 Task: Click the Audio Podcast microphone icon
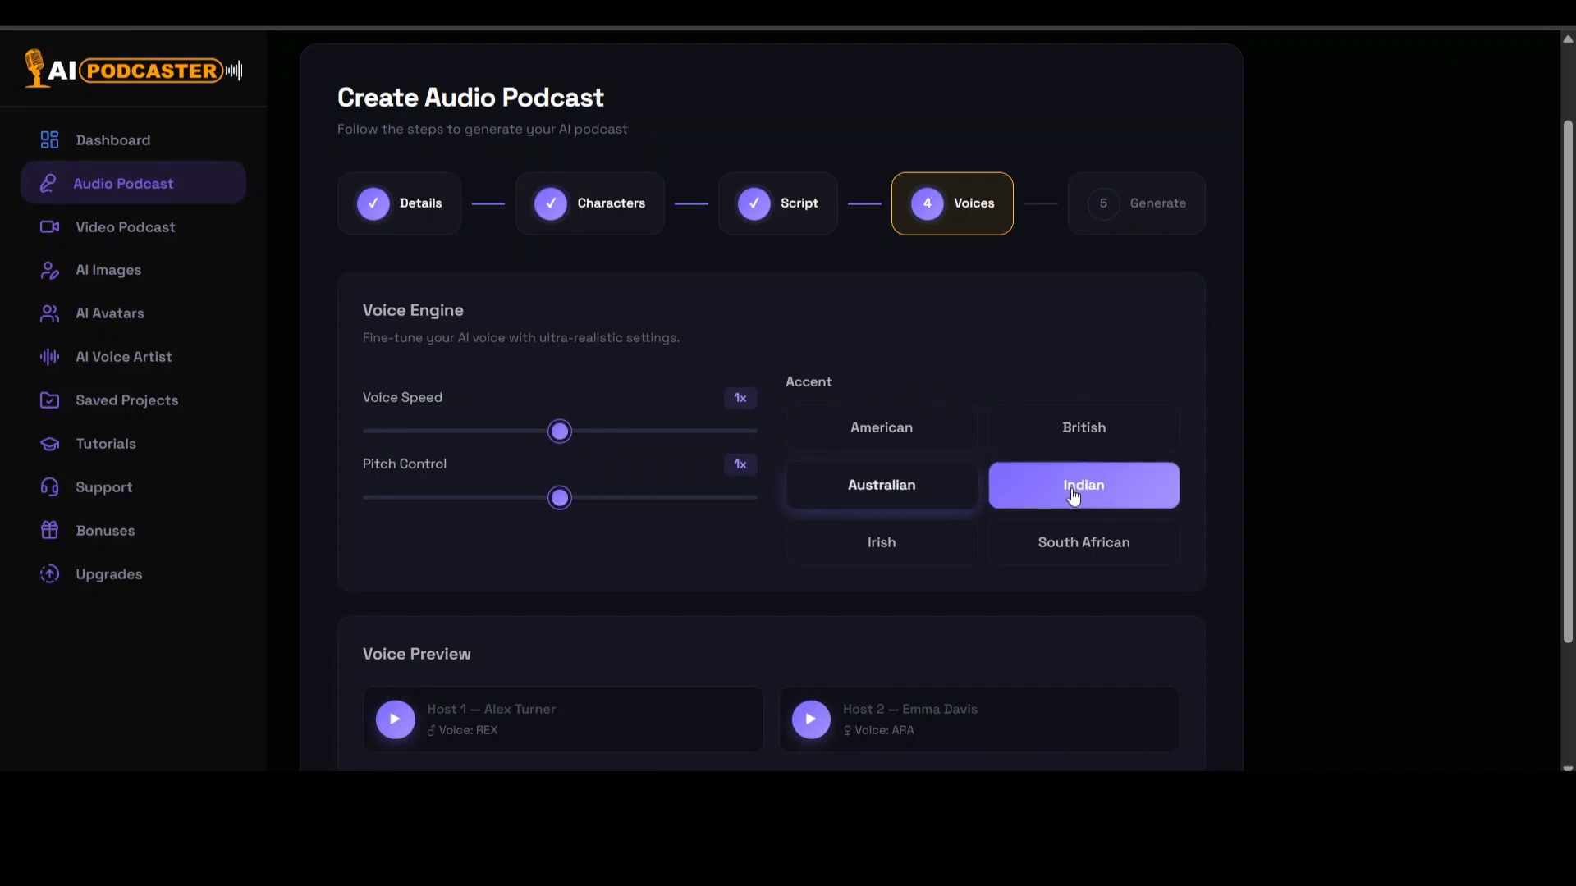pyautogui.click(x=48, y=184)
